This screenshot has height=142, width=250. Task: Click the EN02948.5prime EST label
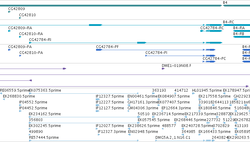coord(143,132)
